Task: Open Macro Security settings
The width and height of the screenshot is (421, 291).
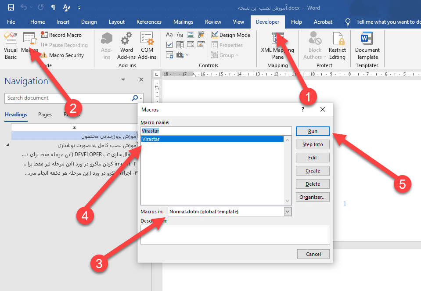Action: coord(63,55)
